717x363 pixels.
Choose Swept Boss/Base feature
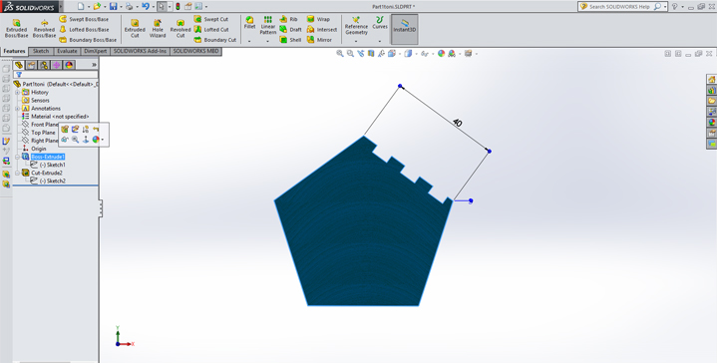84,19
